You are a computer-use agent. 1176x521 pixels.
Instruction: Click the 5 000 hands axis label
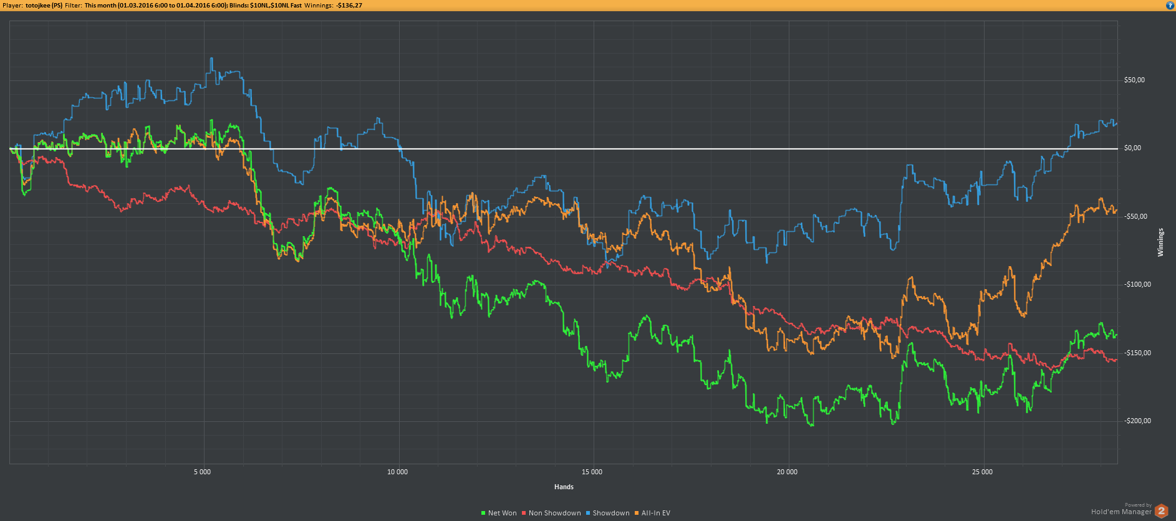[x=203, y=472]
